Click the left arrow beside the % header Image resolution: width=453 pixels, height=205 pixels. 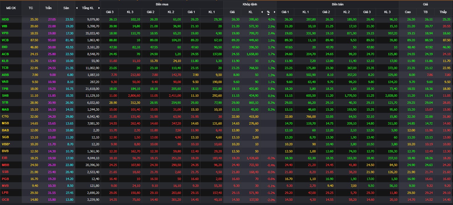262,12
